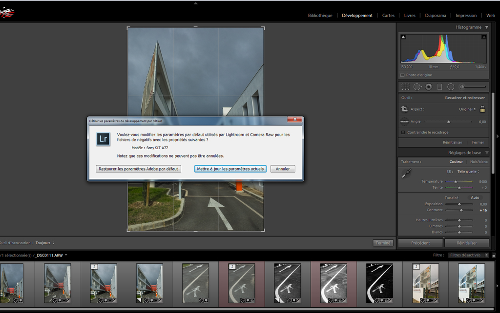Toggle shadow clipping indicator in histogram
The width and height of the screenshot is (500, 313).
click(403, 37)
